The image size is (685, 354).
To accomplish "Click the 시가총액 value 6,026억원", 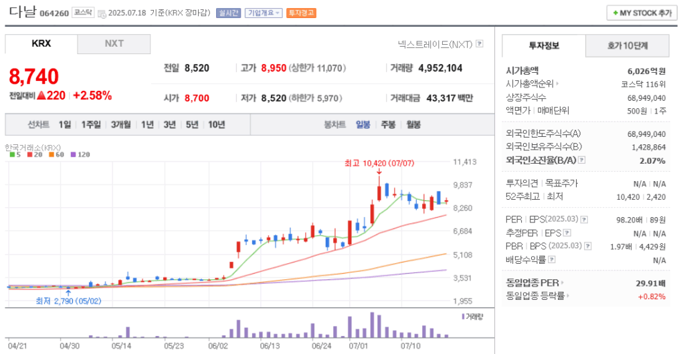I will 647,71.
